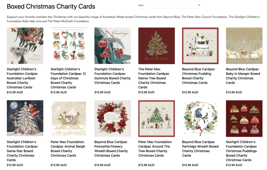Open the Sort dropdown
This screenshot has height=170, width=267.
tap(169, 5)
